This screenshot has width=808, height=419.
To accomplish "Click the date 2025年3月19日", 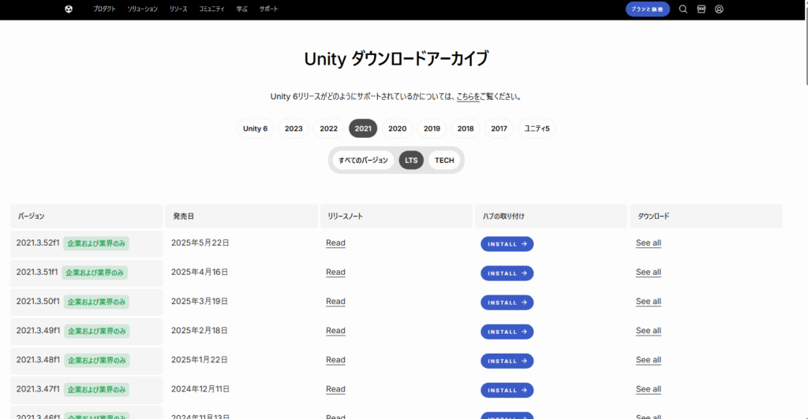I will click(x=200, y=302).
